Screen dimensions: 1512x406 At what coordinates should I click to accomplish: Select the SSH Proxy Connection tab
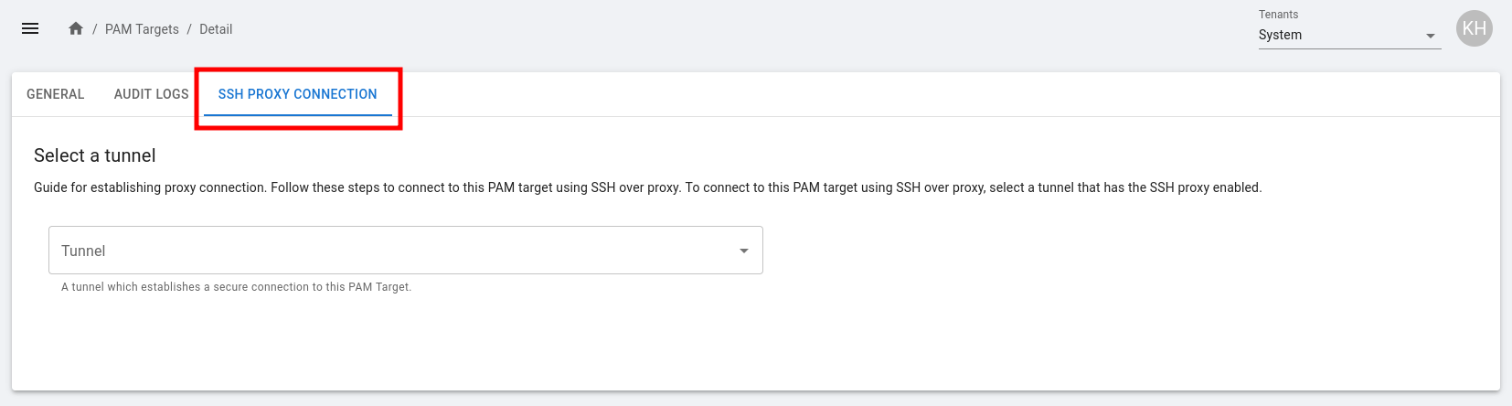coord(297,94)
